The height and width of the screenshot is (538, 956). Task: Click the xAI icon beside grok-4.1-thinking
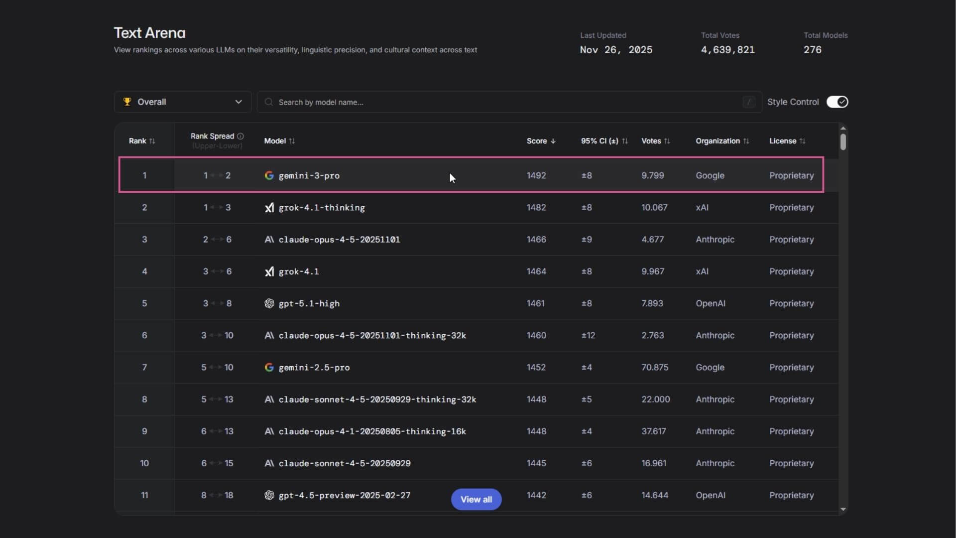[x=269, y=208]
